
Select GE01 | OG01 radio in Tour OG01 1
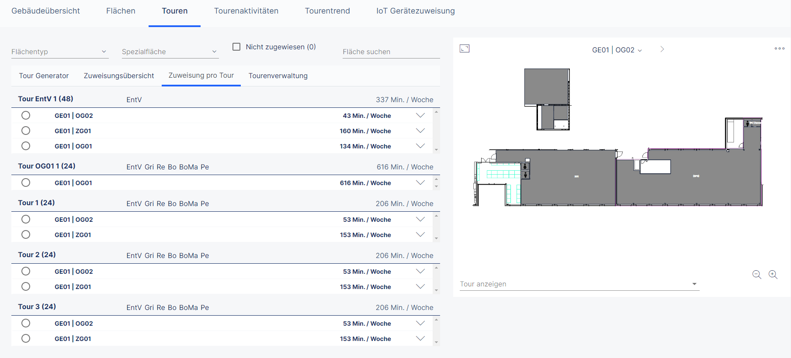(26, 182)
